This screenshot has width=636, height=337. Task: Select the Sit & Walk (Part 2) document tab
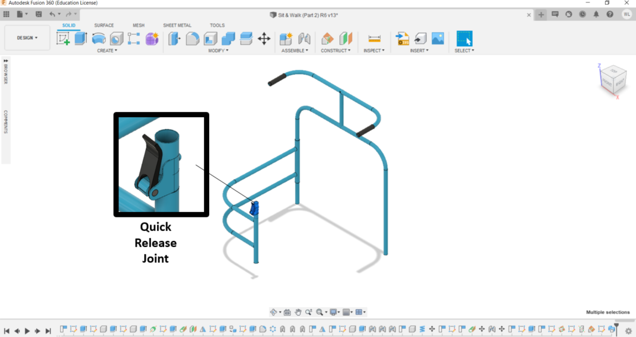304,15
